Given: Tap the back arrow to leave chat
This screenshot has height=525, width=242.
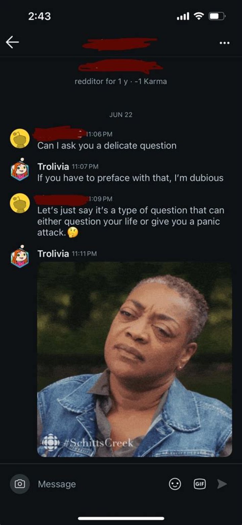Looking at the screenshot, I should point(12,42).
